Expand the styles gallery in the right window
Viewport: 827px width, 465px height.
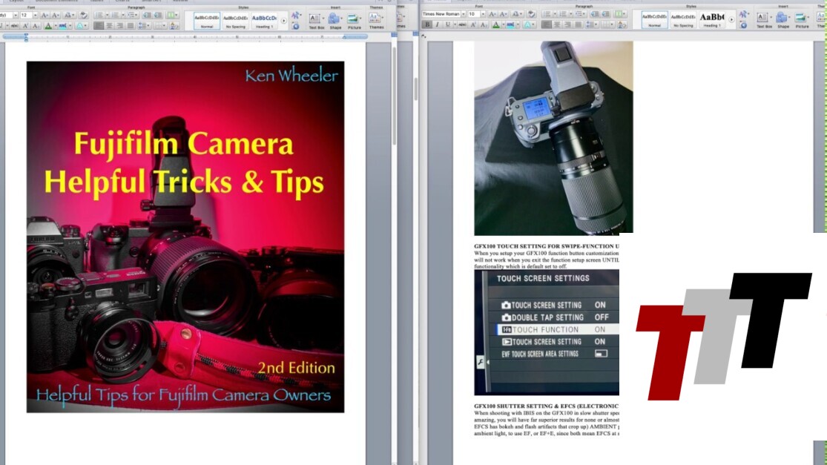(x=731, y=19)
